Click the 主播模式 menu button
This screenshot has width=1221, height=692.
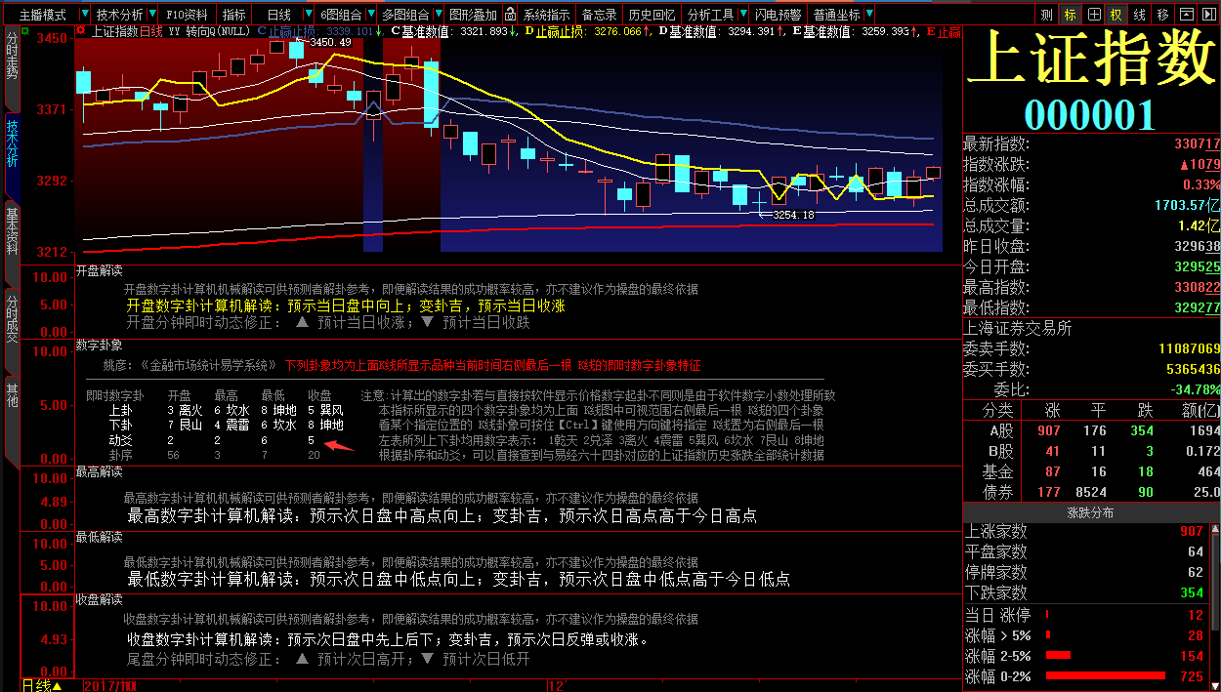[42, 15]
